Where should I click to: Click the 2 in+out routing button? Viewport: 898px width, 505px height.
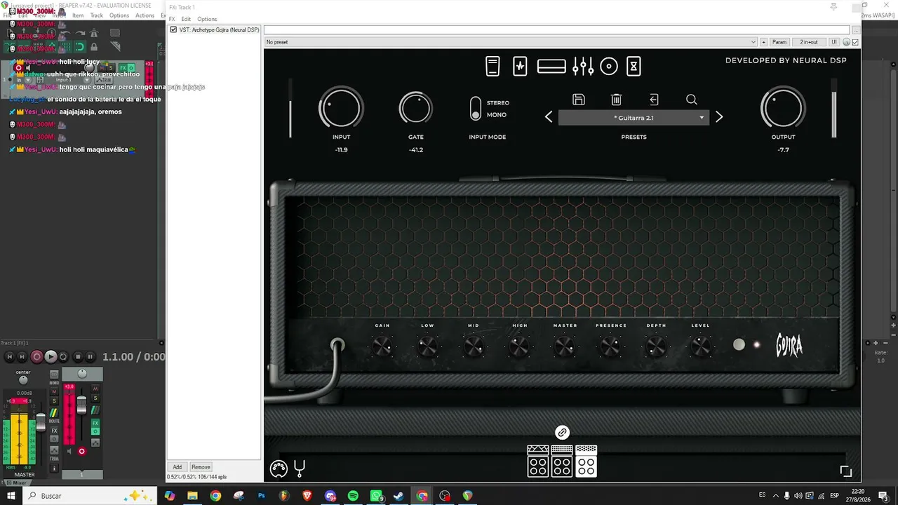809,42
